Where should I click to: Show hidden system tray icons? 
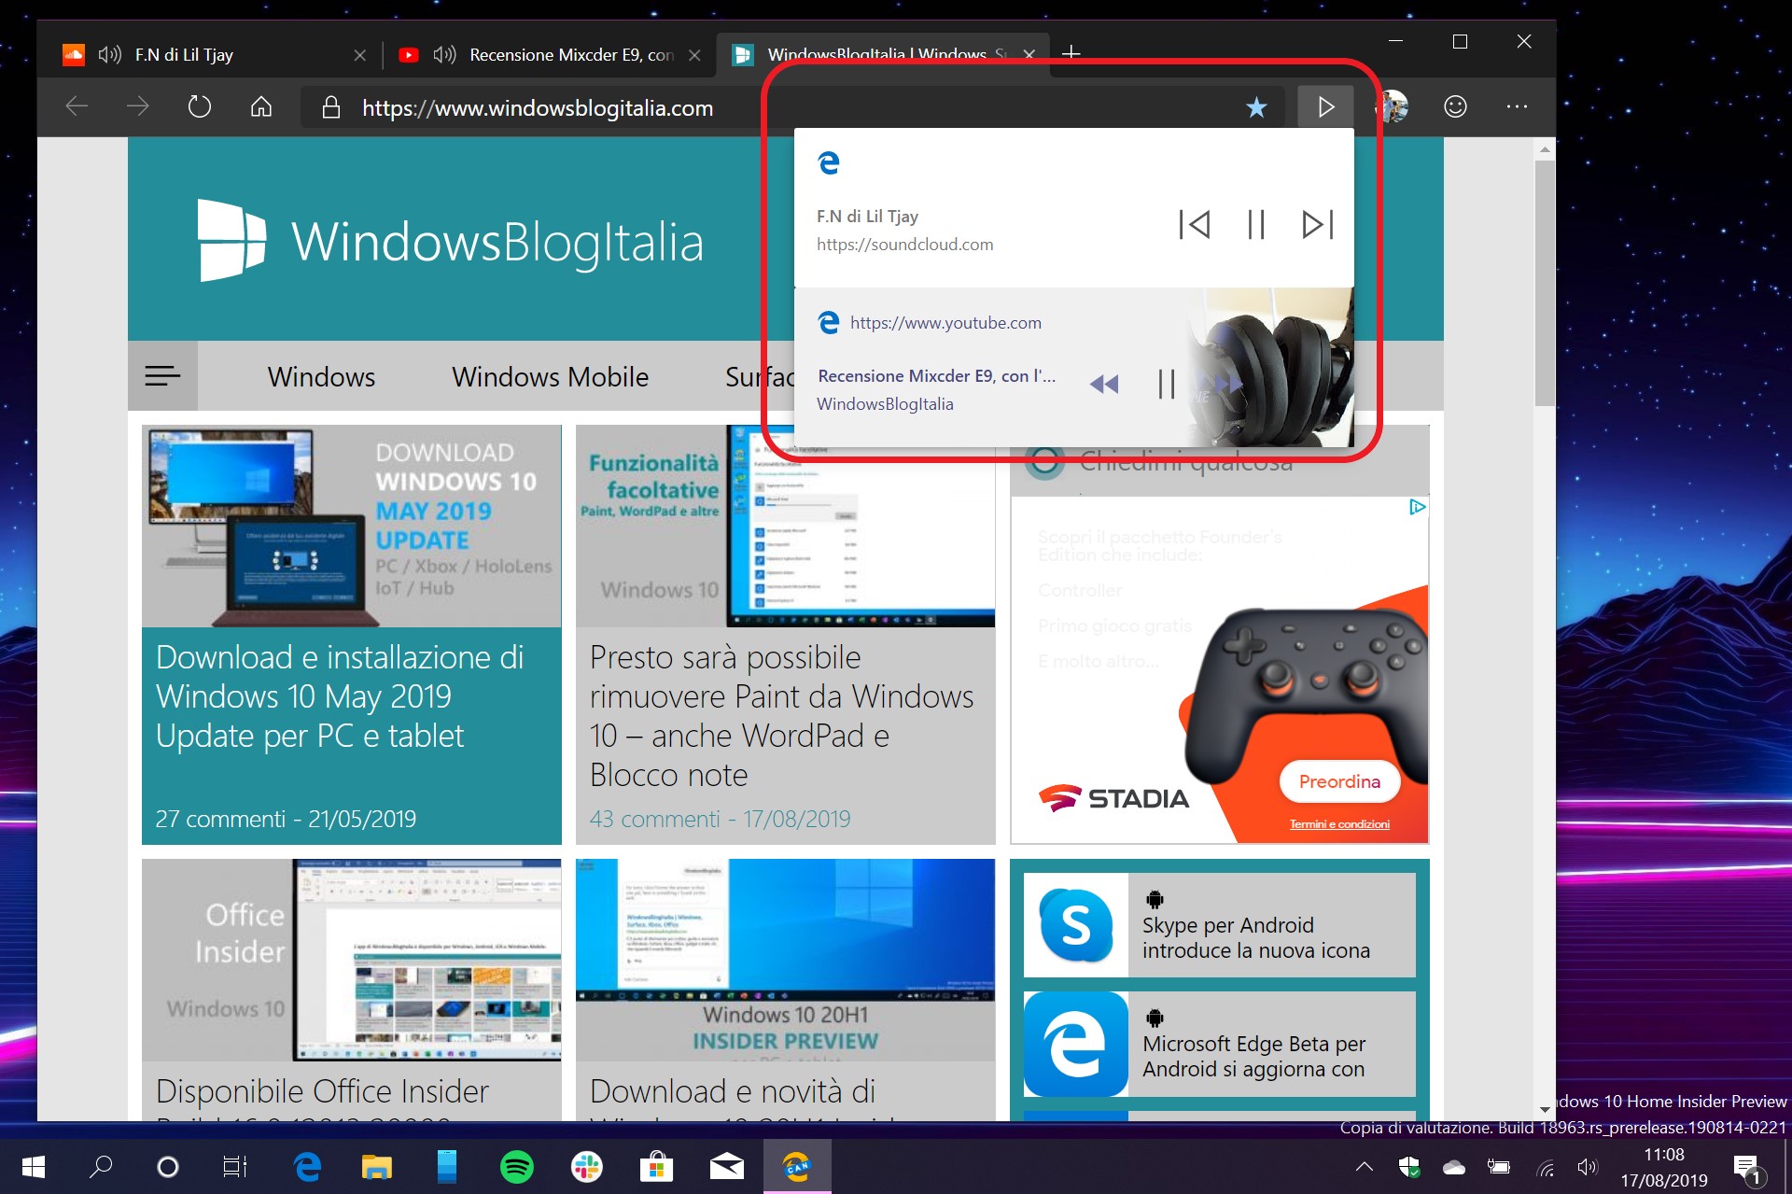[1365, 1166]
